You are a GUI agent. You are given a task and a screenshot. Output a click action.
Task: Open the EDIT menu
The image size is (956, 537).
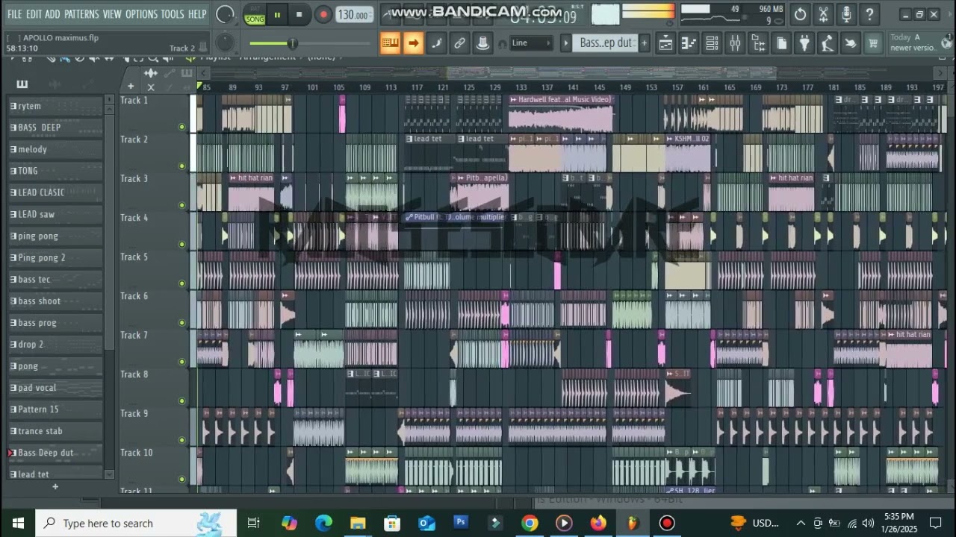tap(34, 14)
